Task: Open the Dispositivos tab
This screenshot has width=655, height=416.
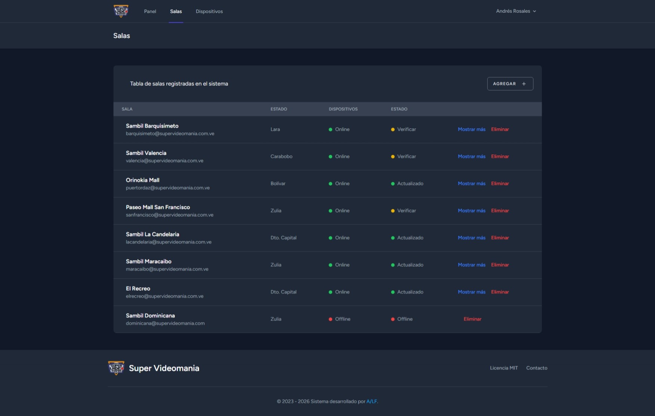Action: pyautogui.click(x=209, y=12)
